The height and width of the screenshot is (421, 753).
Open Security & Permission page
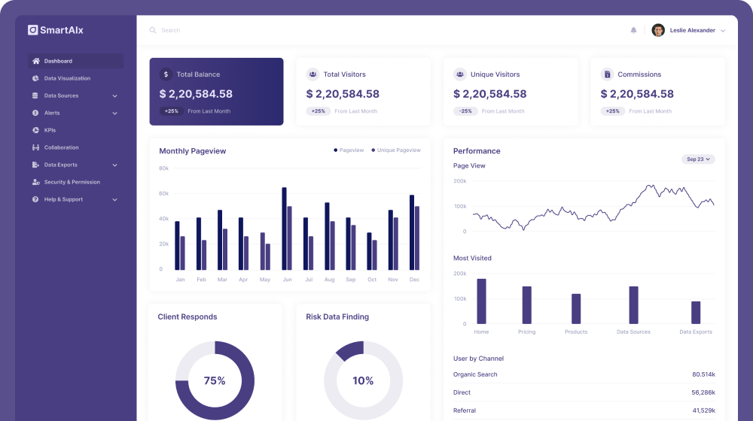(72, 182)
